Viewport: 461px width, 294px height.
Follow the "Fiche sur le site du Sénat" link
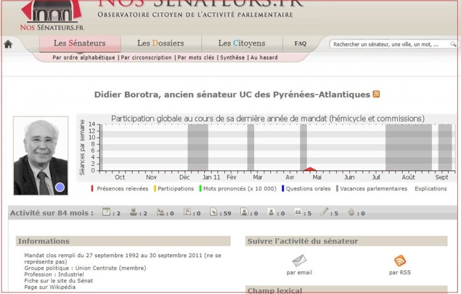(58, 280)
